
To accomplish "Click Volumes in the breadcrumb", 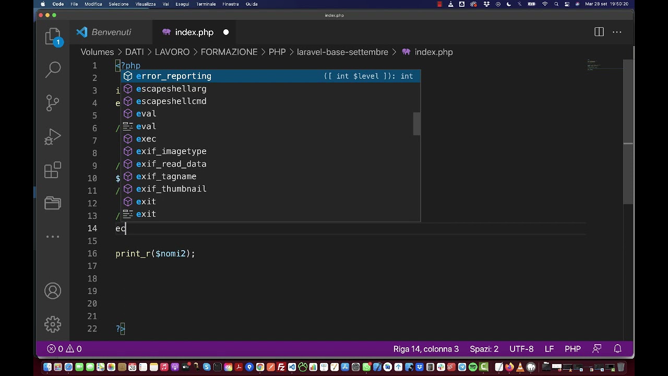I will pyautogui.click(x=97, y=52).
